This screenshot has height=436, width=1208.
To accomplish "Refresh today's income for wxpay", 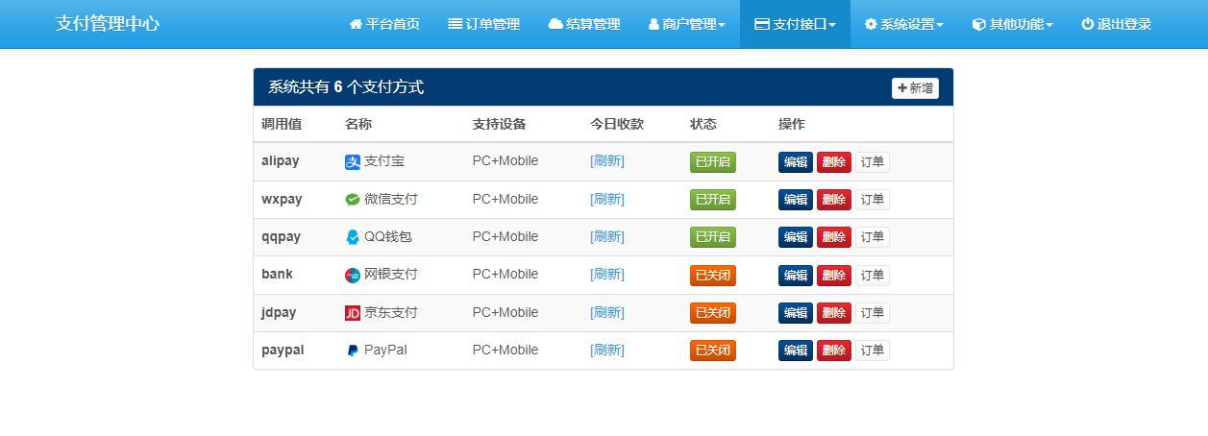I will (x=607, y=199).
